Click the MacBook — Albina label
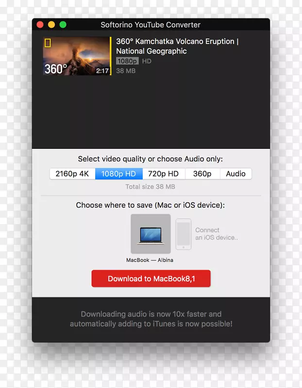Image resolution: width=302 pixels, height=388 pixels. click(150, 260)
